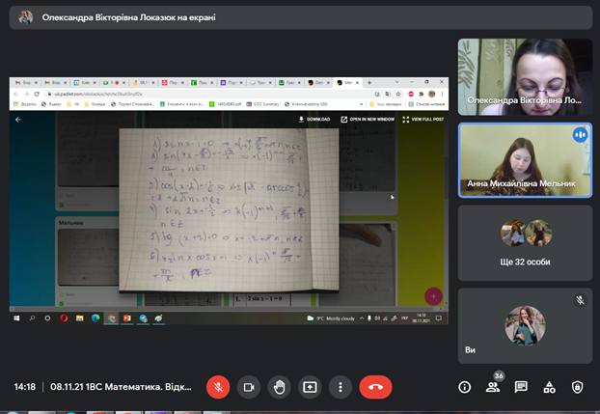Open the chat panel icon
The width and height of the screenshot is (600, 414).
521,387
